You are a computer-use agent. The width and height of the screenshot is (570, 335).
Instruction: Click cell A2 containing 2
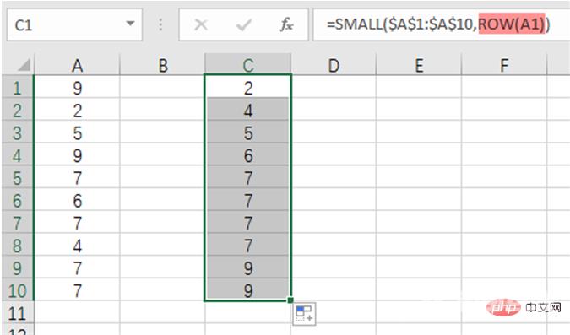tap(77, 110)
